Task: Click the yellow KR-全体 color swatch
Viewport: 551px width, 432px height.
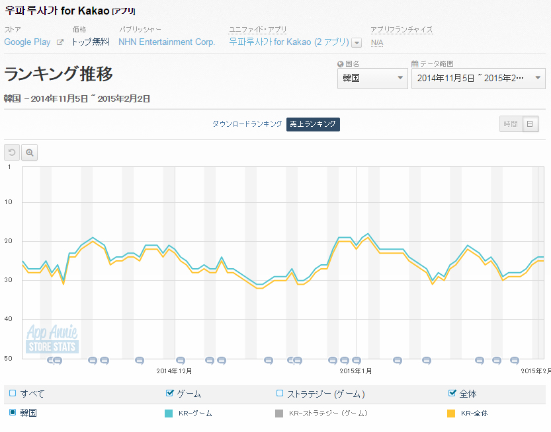Action: (451, 414)
